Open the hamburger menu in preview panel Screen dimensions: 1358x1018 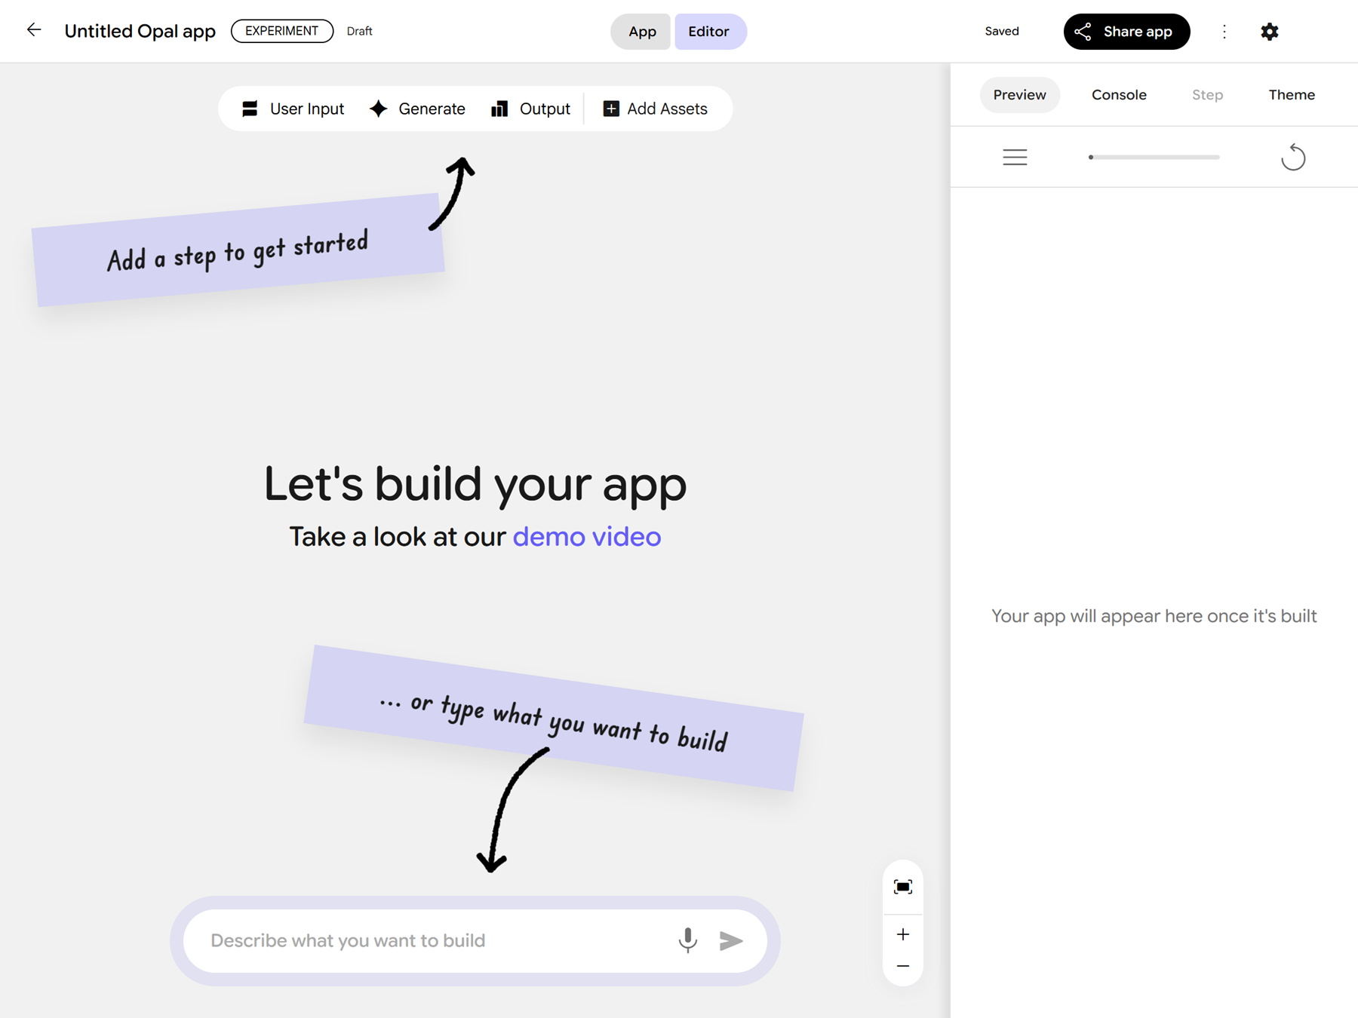(x=1015, y=157)
